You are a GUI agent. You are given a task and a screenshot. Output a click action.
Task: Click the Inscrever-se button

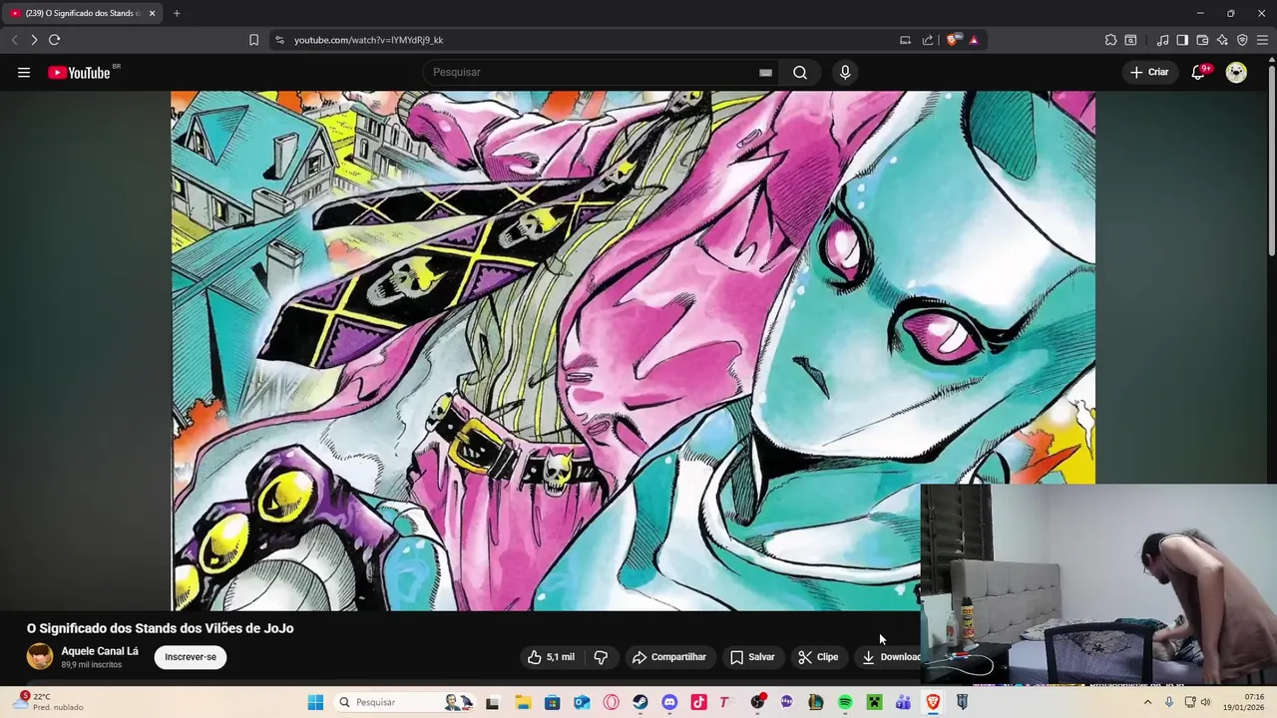point(191,657)
